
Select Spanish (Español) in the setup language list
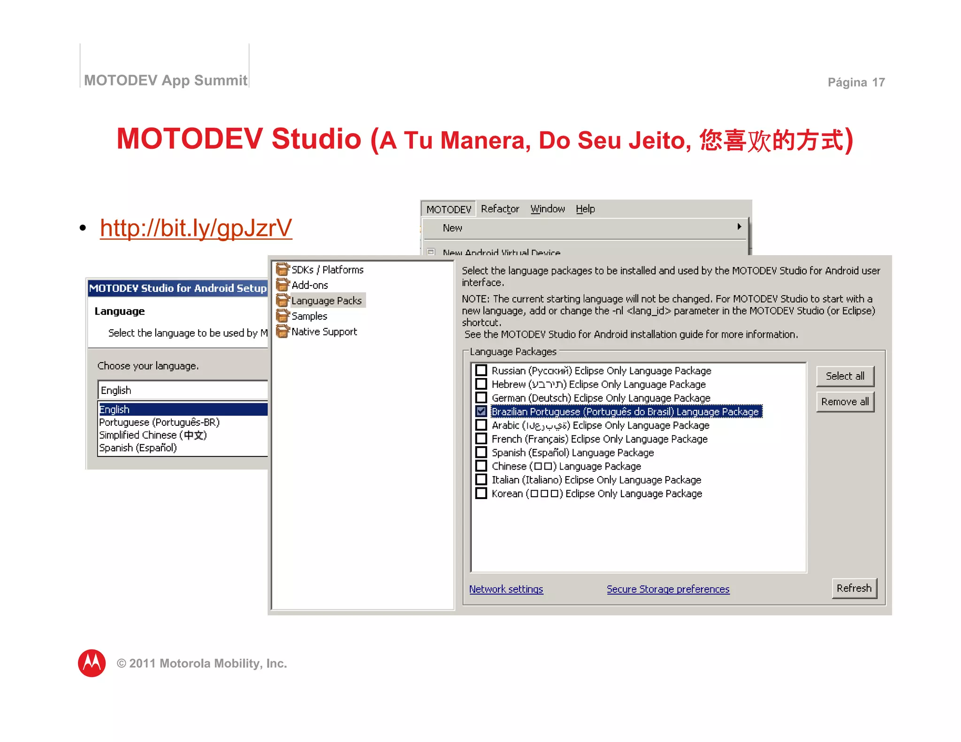pos(183,447)
